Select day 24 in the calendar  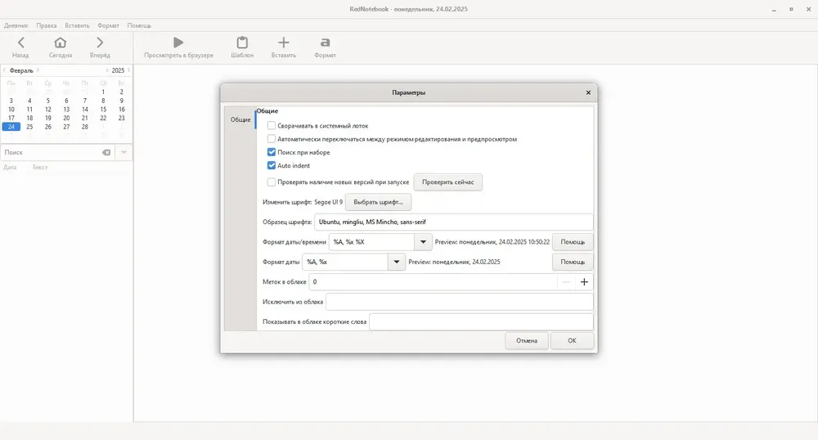point(11,127)
